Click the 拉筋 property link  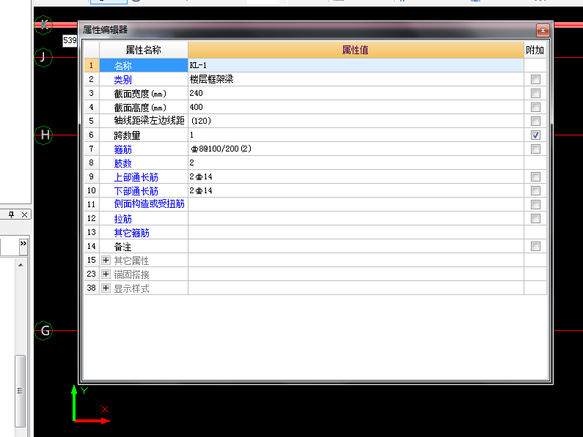[x=122, y=219]
